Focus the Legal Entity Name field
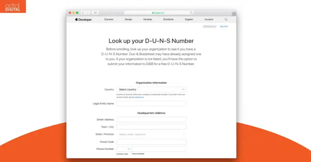This screenshot has height=162, width=311. tap(151, 104)
